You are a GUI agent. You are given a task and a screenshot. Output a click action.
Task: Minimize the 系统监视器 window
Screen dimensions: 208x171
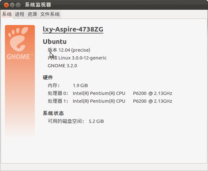(12, 5)
